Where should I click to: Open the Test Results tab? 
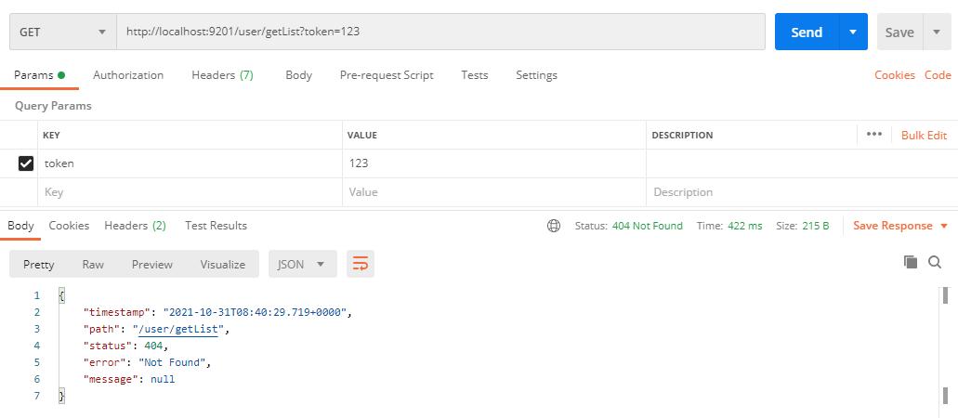[216, 226]
